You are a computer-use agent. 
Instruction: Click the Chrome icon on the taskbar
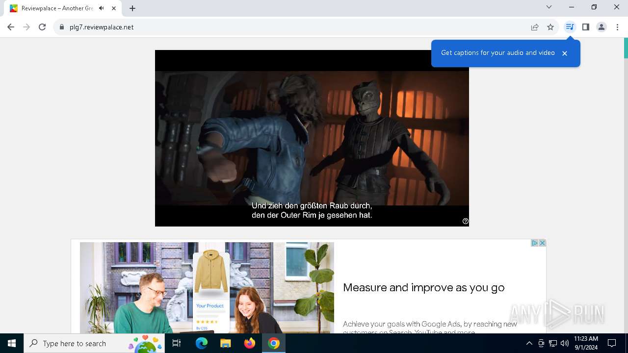[x=274, y=343]
